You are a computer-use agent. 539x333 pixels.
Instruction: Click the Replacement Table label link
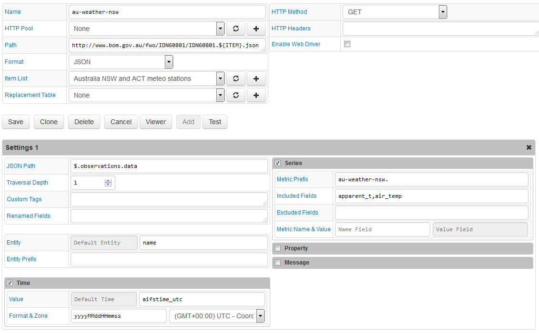[x=30, y=95]
